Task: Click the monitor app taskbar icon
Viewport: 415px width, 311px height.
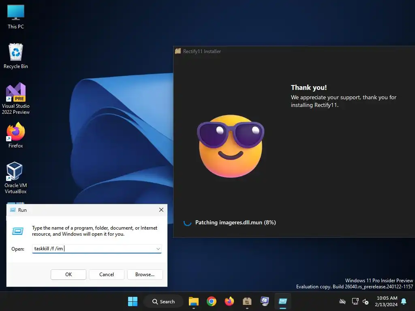Action: (x=265, y=301)
